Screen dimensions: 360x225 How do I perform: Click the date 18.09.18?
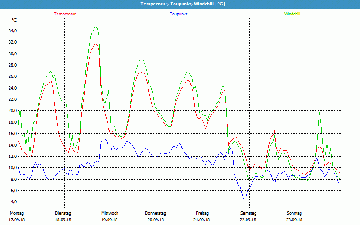coord(63,220)
